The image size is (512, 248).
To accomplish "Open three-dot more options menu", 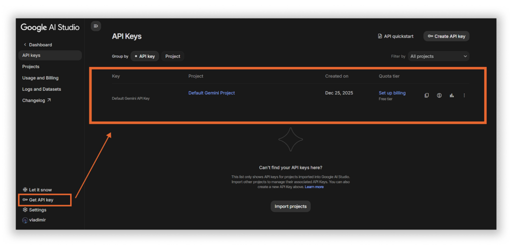I will (464, 95).
